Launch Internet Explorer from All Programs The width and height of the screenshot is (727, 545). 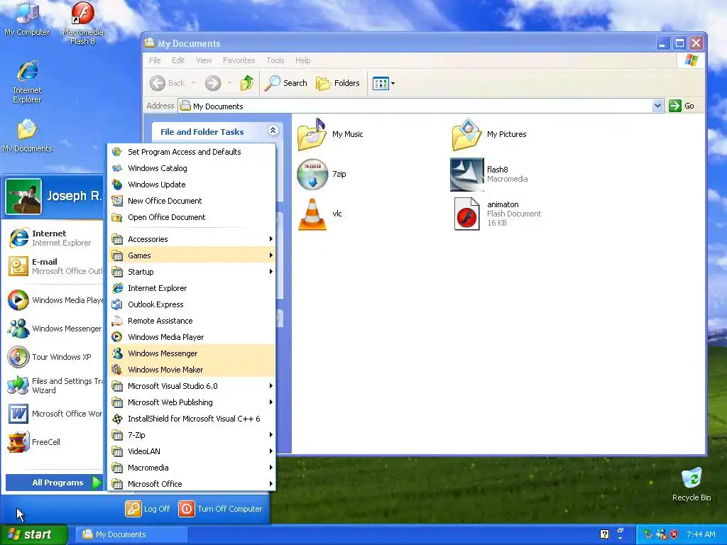[192, 288]
